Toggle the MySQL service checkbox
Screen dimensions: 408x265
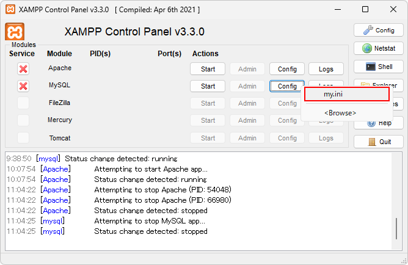[23, 86]
